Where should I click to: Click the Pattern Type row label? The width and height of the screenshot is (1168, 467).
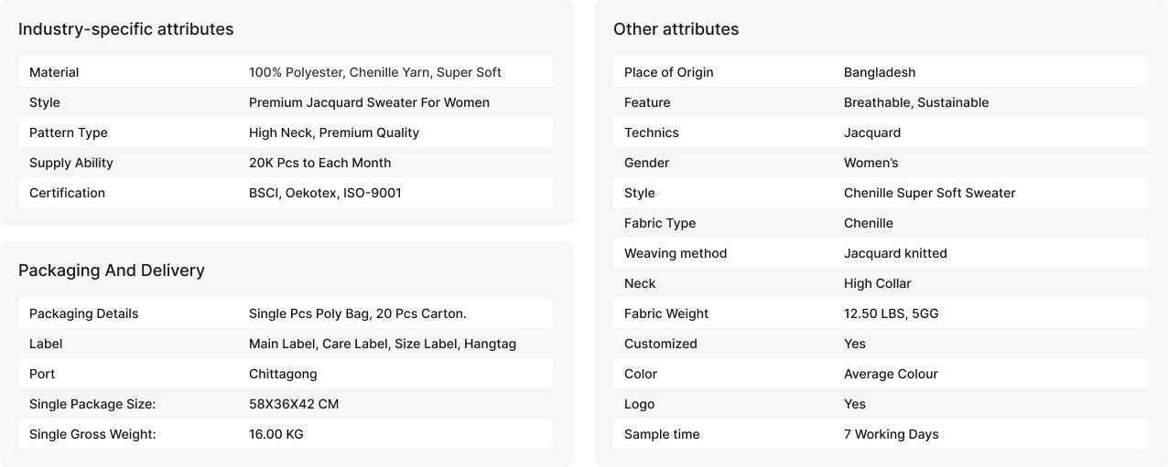point(69,133)
